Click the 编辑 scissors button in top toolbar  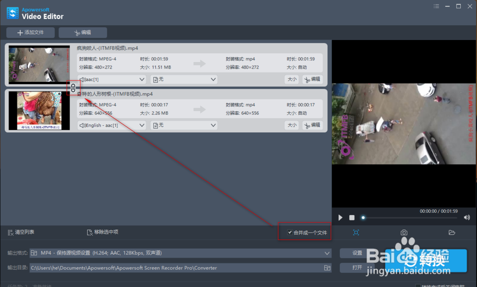click(x=83, y=32)
